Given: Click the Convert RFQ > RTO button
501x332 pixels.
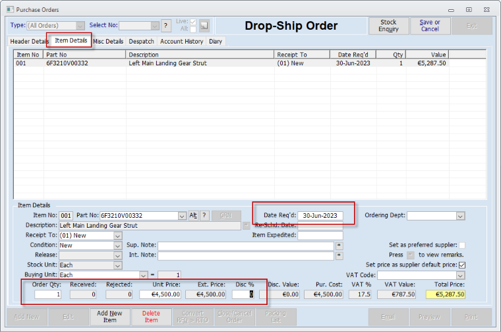Looking at the screenshot, I should pyautogui.click(x=192, y=317).
